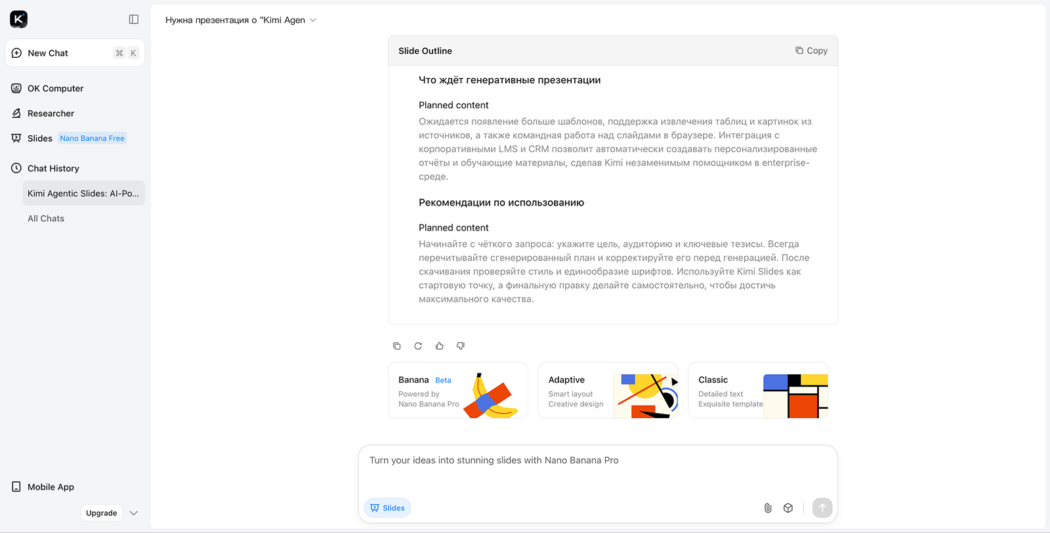Copy the Slide Outline
1050x533 pixels.
811,51
